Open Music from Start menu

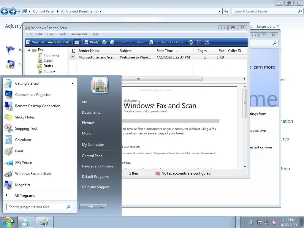click(86, 133)
